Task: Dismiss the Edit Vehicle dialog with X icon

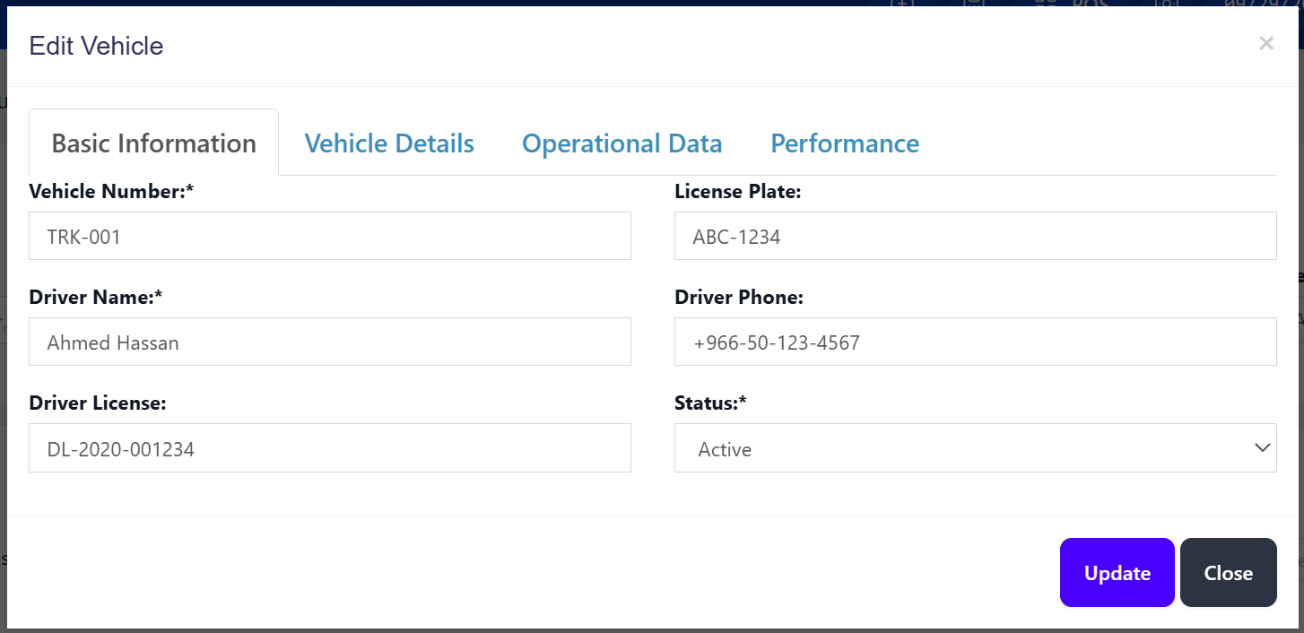Action: 1265,43
